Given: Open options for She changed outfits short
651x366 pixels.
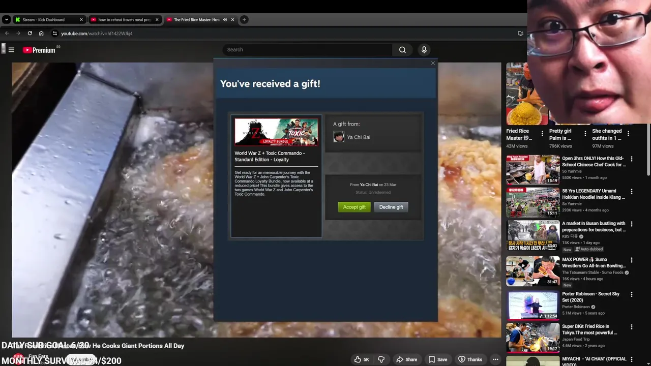Looking at the screenshot, I should point(628,133).
